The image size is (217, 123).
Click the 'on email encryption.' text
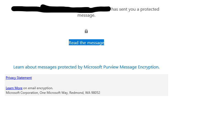[x=38, y=88]
